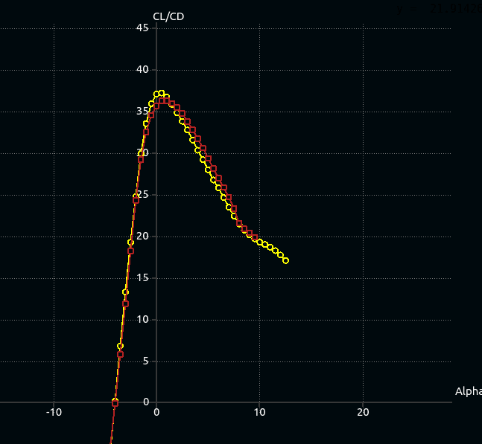
Task: Click the 35 tick label on CL/CD axis
Action: pos(142,112)
